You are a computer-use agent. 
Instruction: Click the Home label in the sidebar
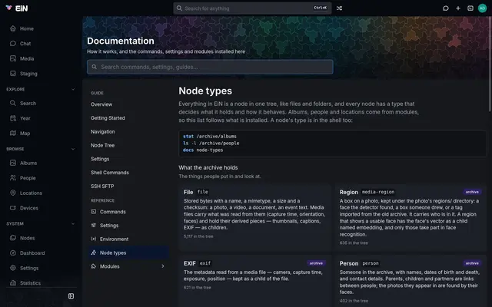(x=27, y=28)
